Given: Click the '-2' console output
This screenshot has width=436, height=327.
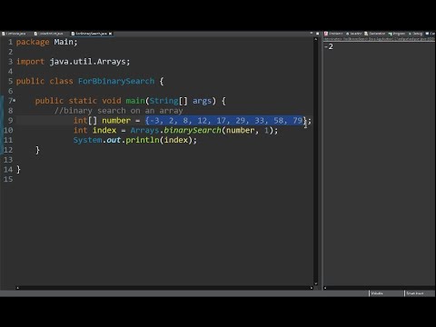Looking at the screenshot, I should 329,46.
